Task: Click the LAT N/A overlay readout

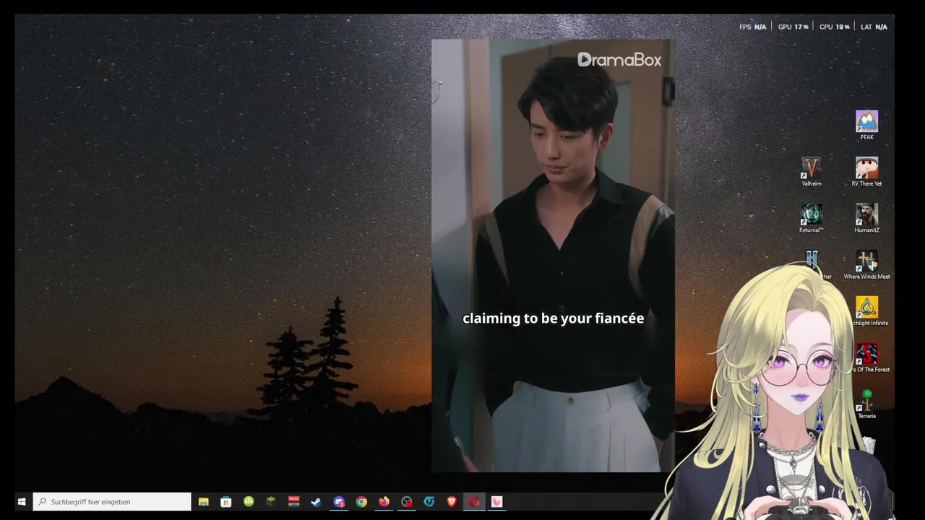Action: [874, 27]
